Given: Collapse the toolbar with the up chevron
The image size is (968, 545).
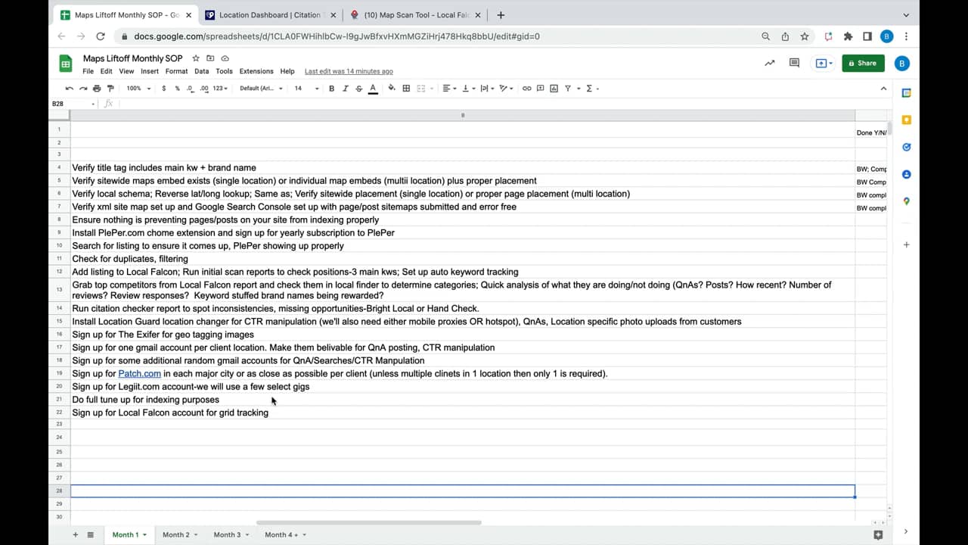Looking at the screenshot, I should (x=883, y=89).
